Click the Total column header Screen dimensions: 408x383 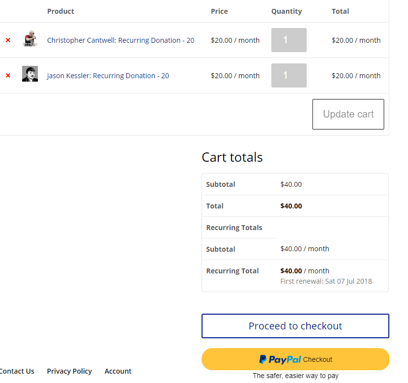click(340, 11)
